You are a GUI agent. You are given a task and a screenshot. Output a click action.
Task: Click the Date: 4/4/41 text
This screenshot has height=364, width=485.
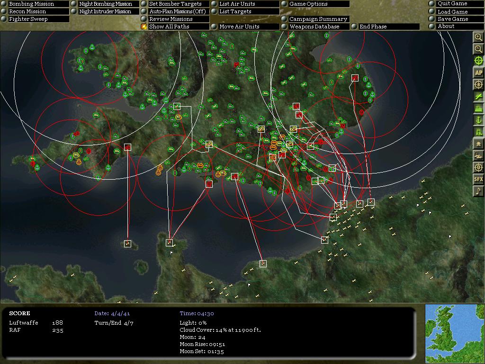[112, 313]
